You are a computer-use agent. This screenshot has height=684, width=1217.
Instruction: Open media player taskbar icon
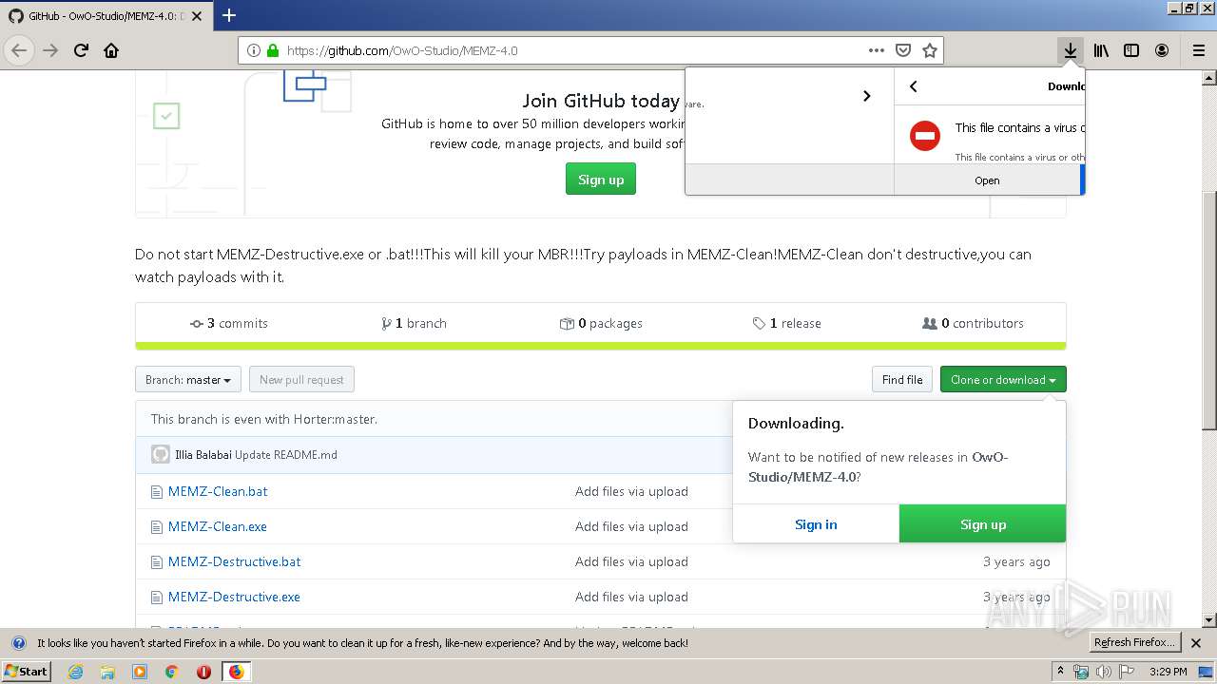(x=140, y=672)
